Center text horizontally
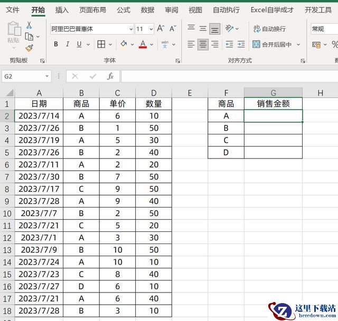The height and width of the screenshot is (321, 338). click(x=203, y=44)
